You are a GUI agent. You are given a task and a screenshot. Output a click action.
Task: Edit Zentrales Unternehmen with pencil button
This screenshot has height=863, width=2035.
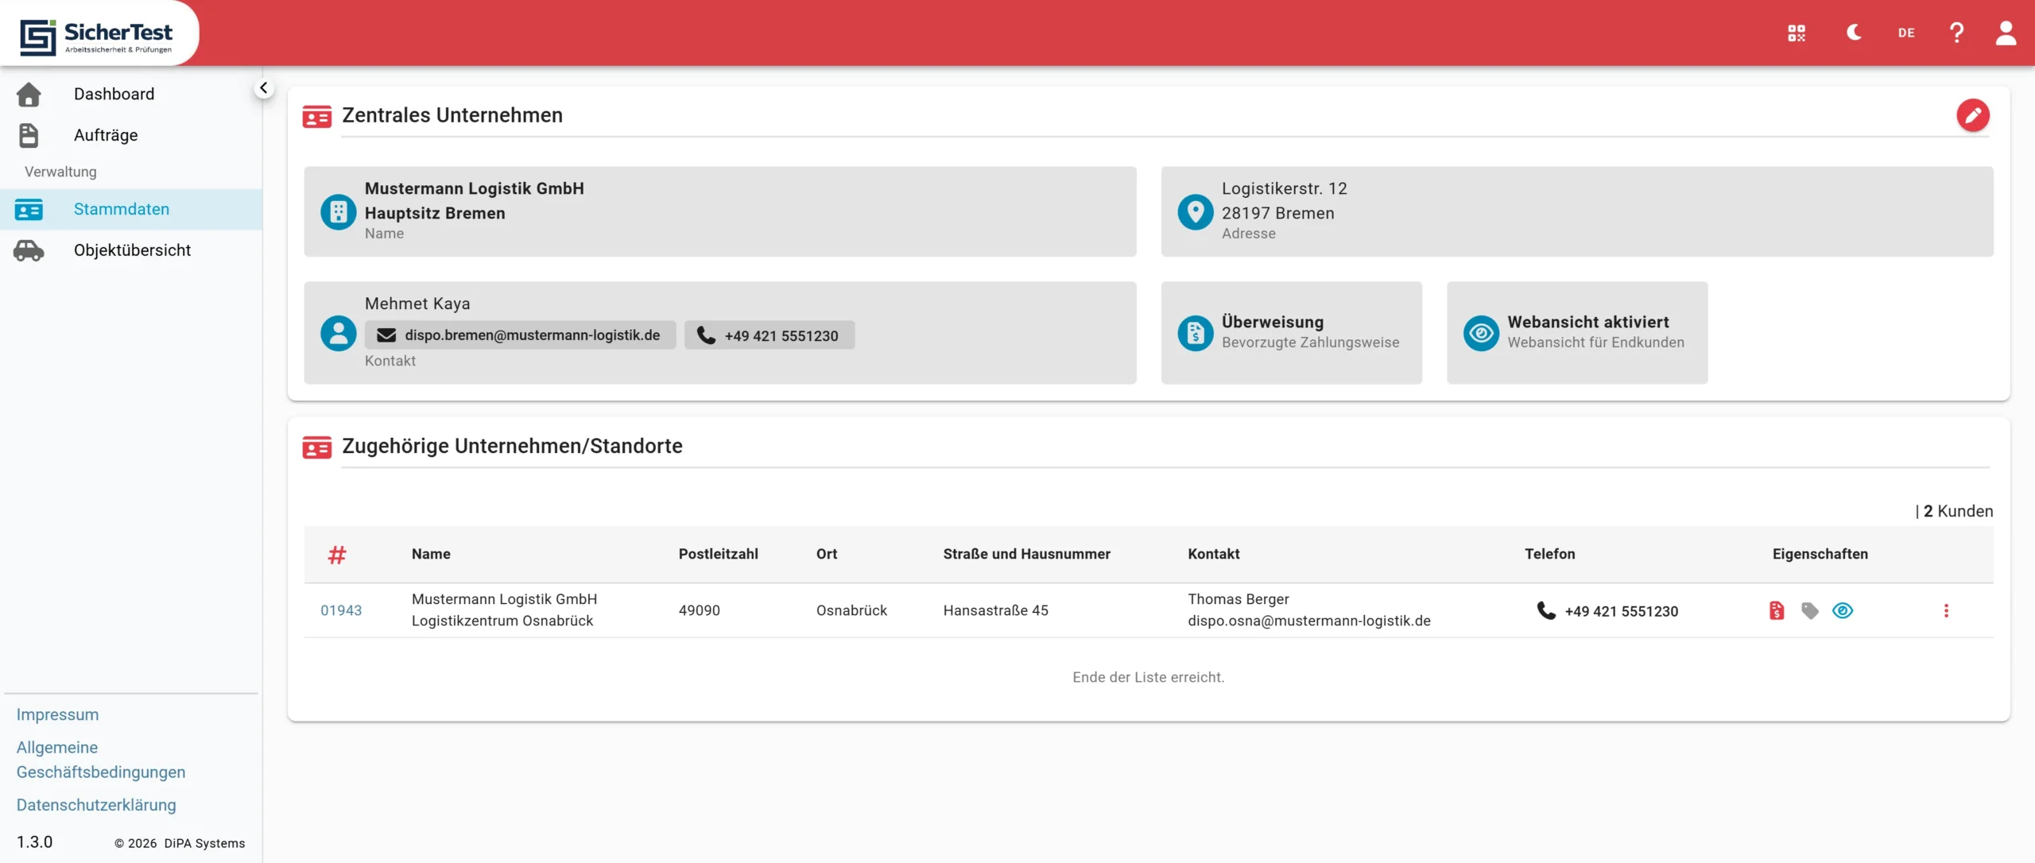pos(1972,115)
